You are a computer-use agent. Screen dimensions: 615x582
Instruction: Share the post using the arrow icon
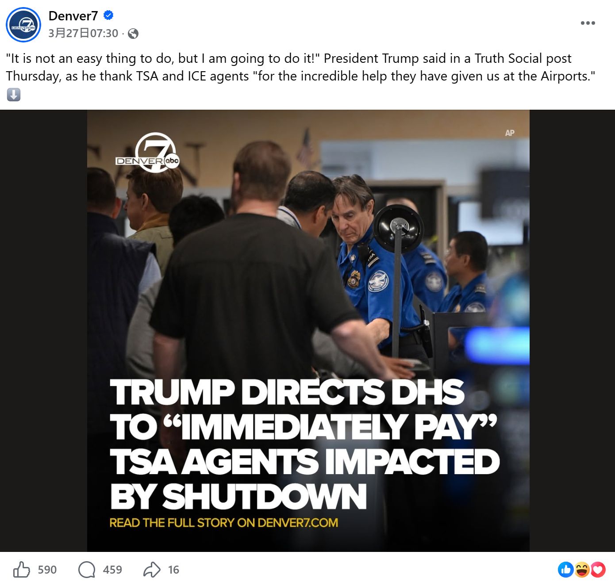[152, 570]
